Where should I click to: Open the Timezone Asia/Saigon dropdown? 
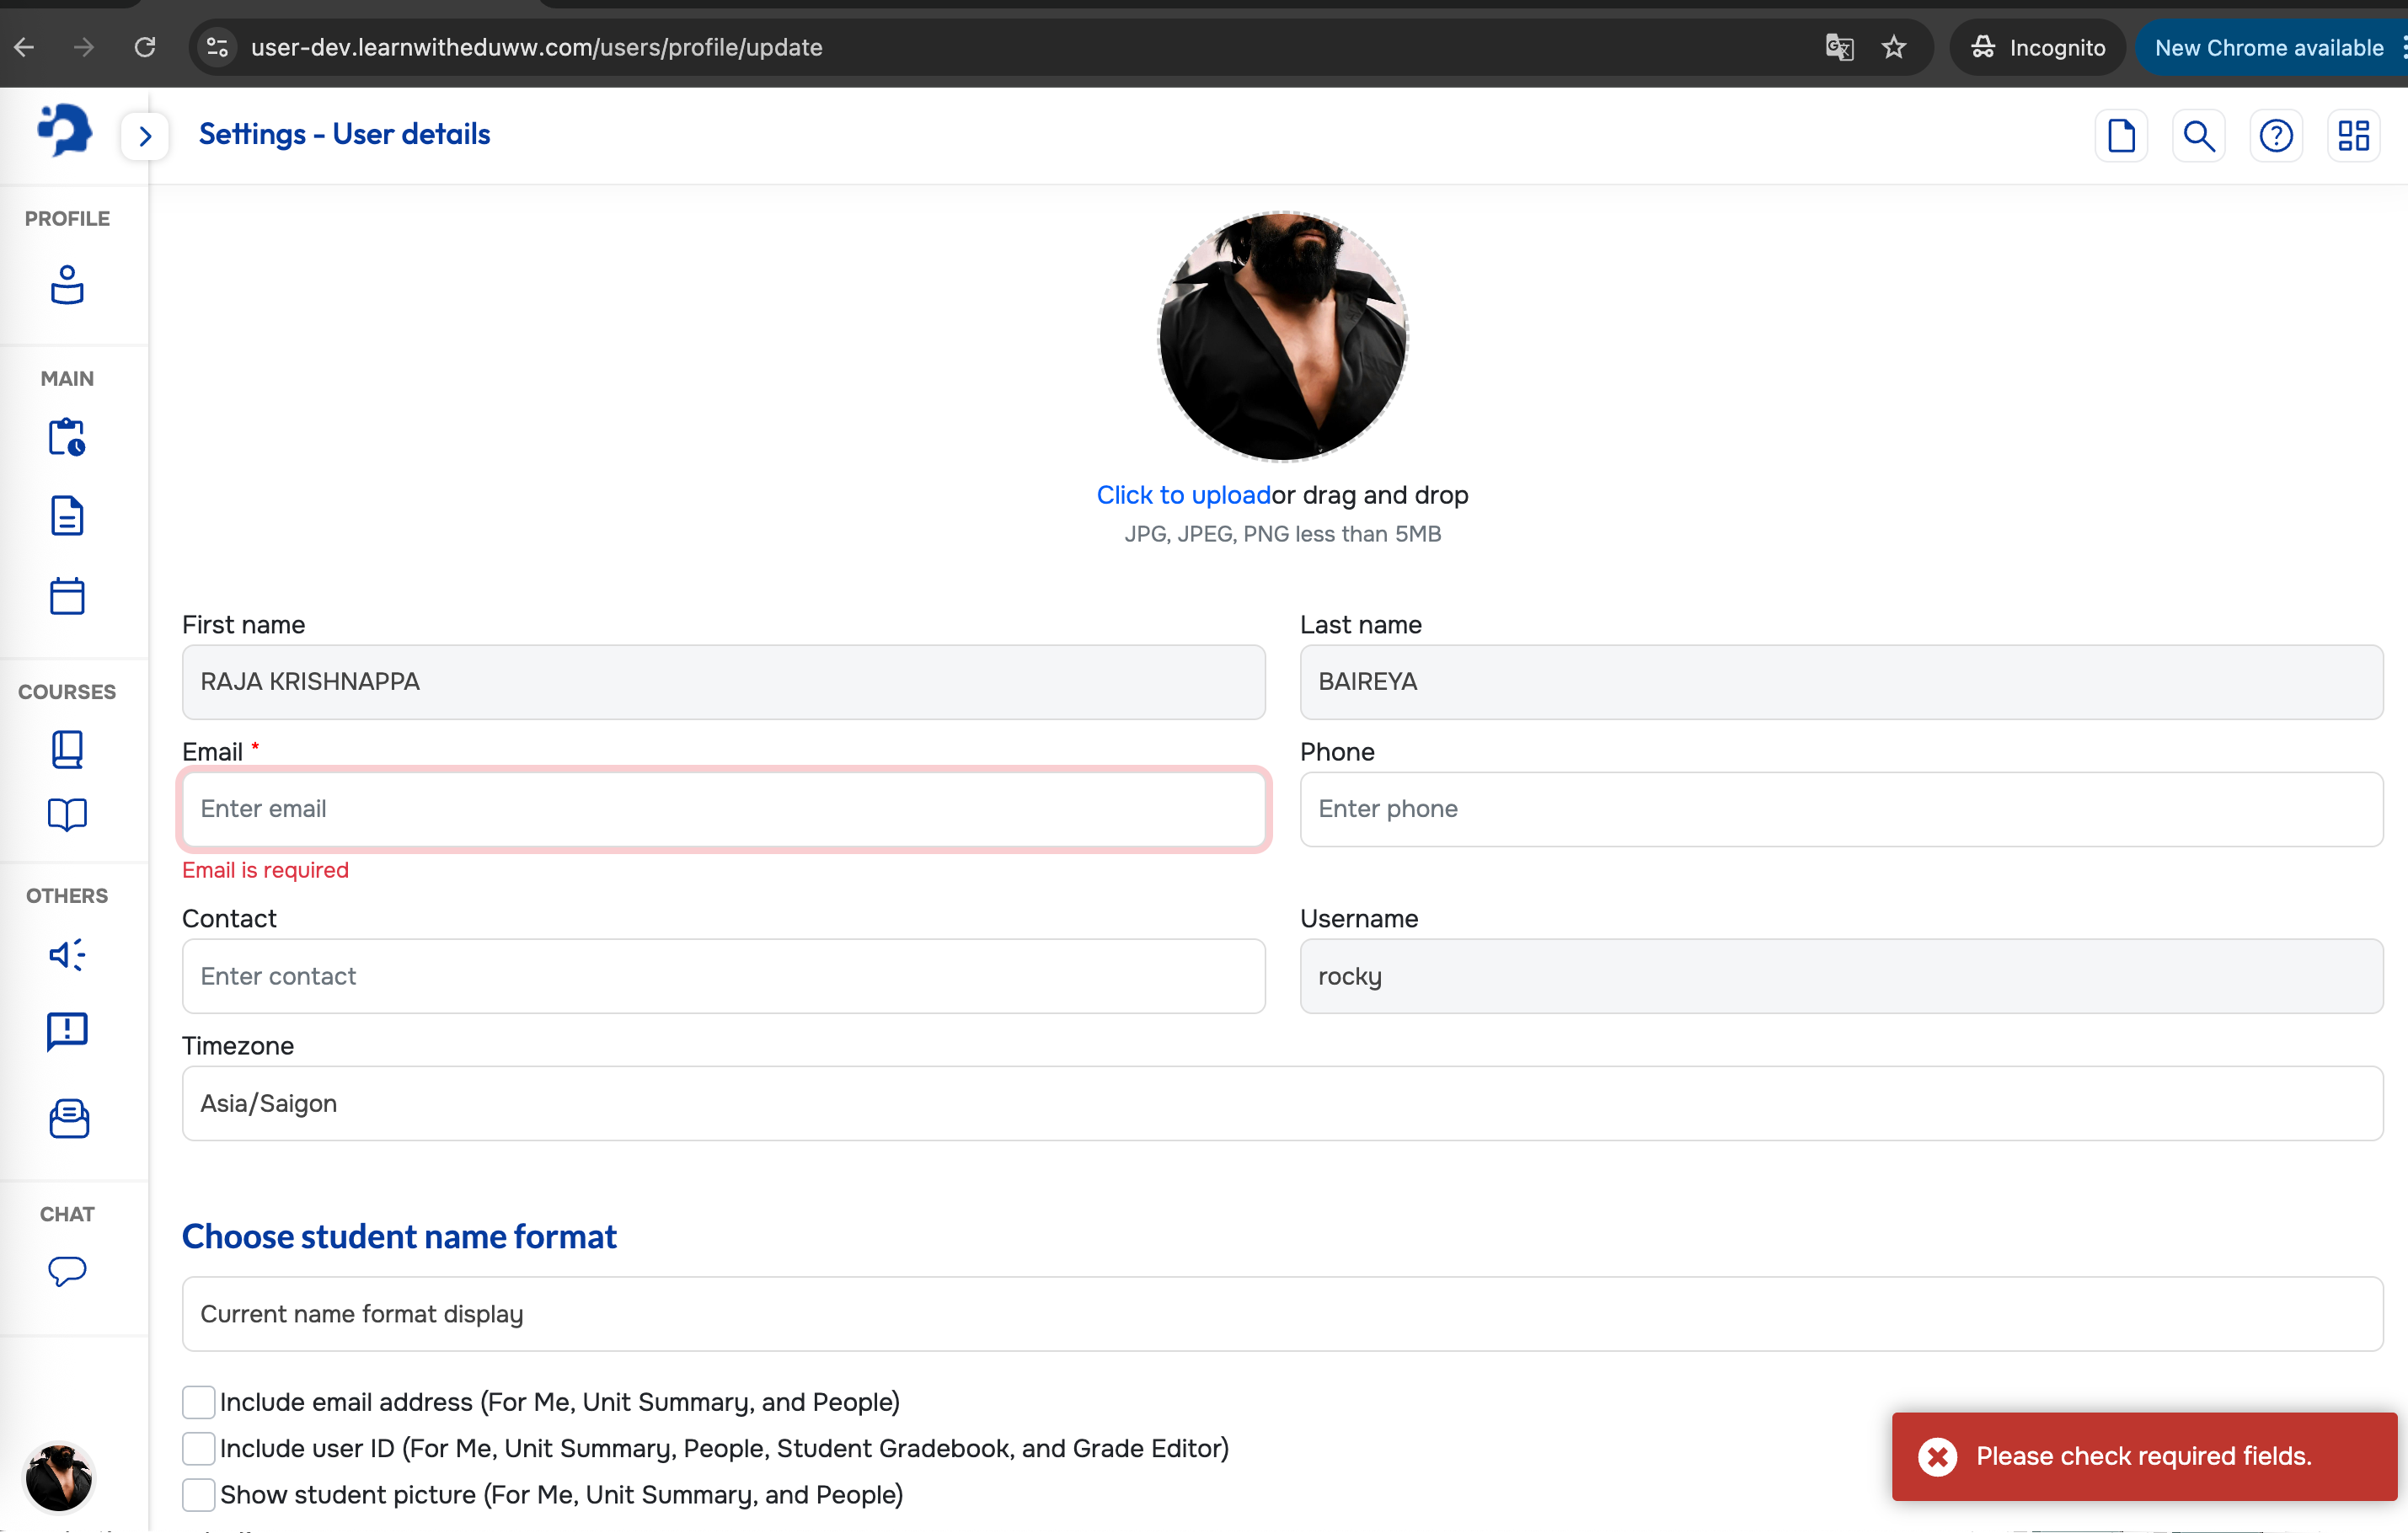[1282, 1103]
